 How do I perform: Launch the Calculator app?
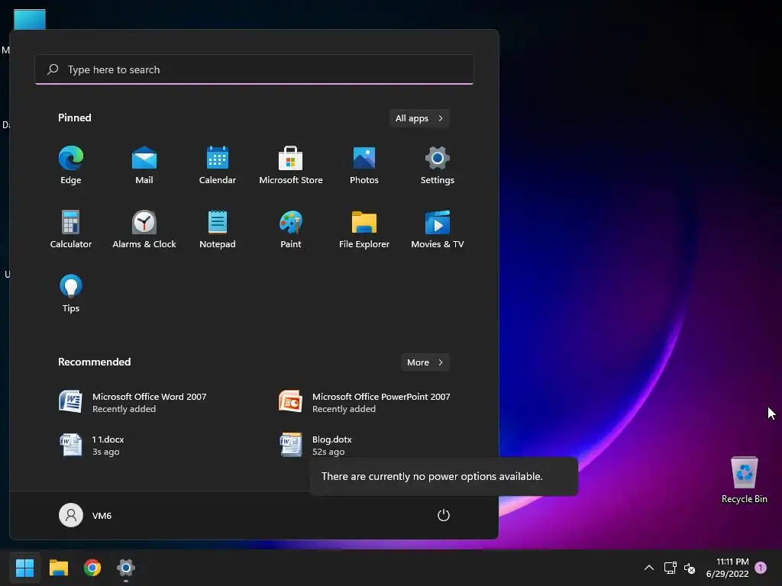pyautogui.click(x=71, y=229)
